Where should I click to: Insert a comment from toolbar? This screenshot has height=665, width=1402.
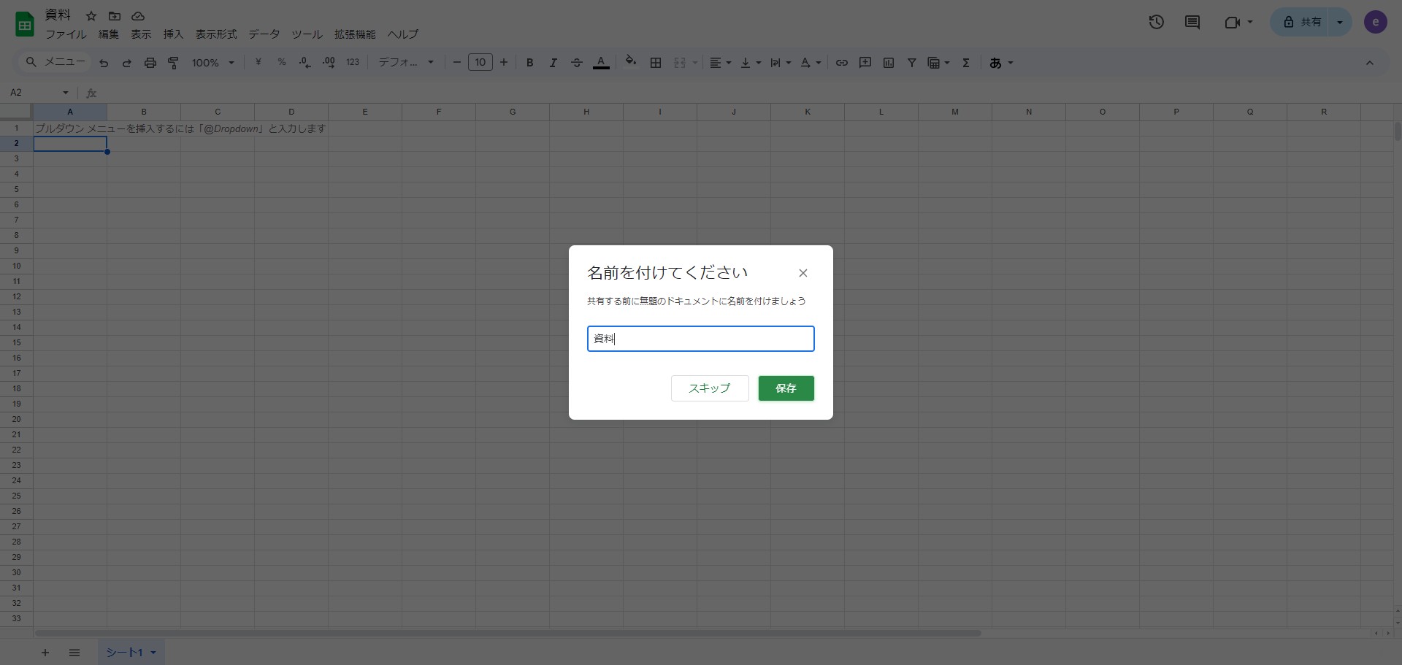point(865,63)
